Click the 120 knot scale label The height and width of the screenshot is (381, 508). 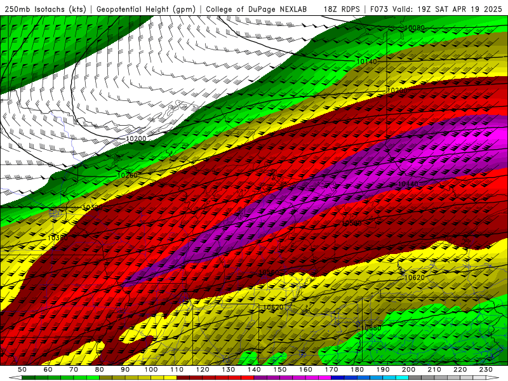click(x=203, y=370)
